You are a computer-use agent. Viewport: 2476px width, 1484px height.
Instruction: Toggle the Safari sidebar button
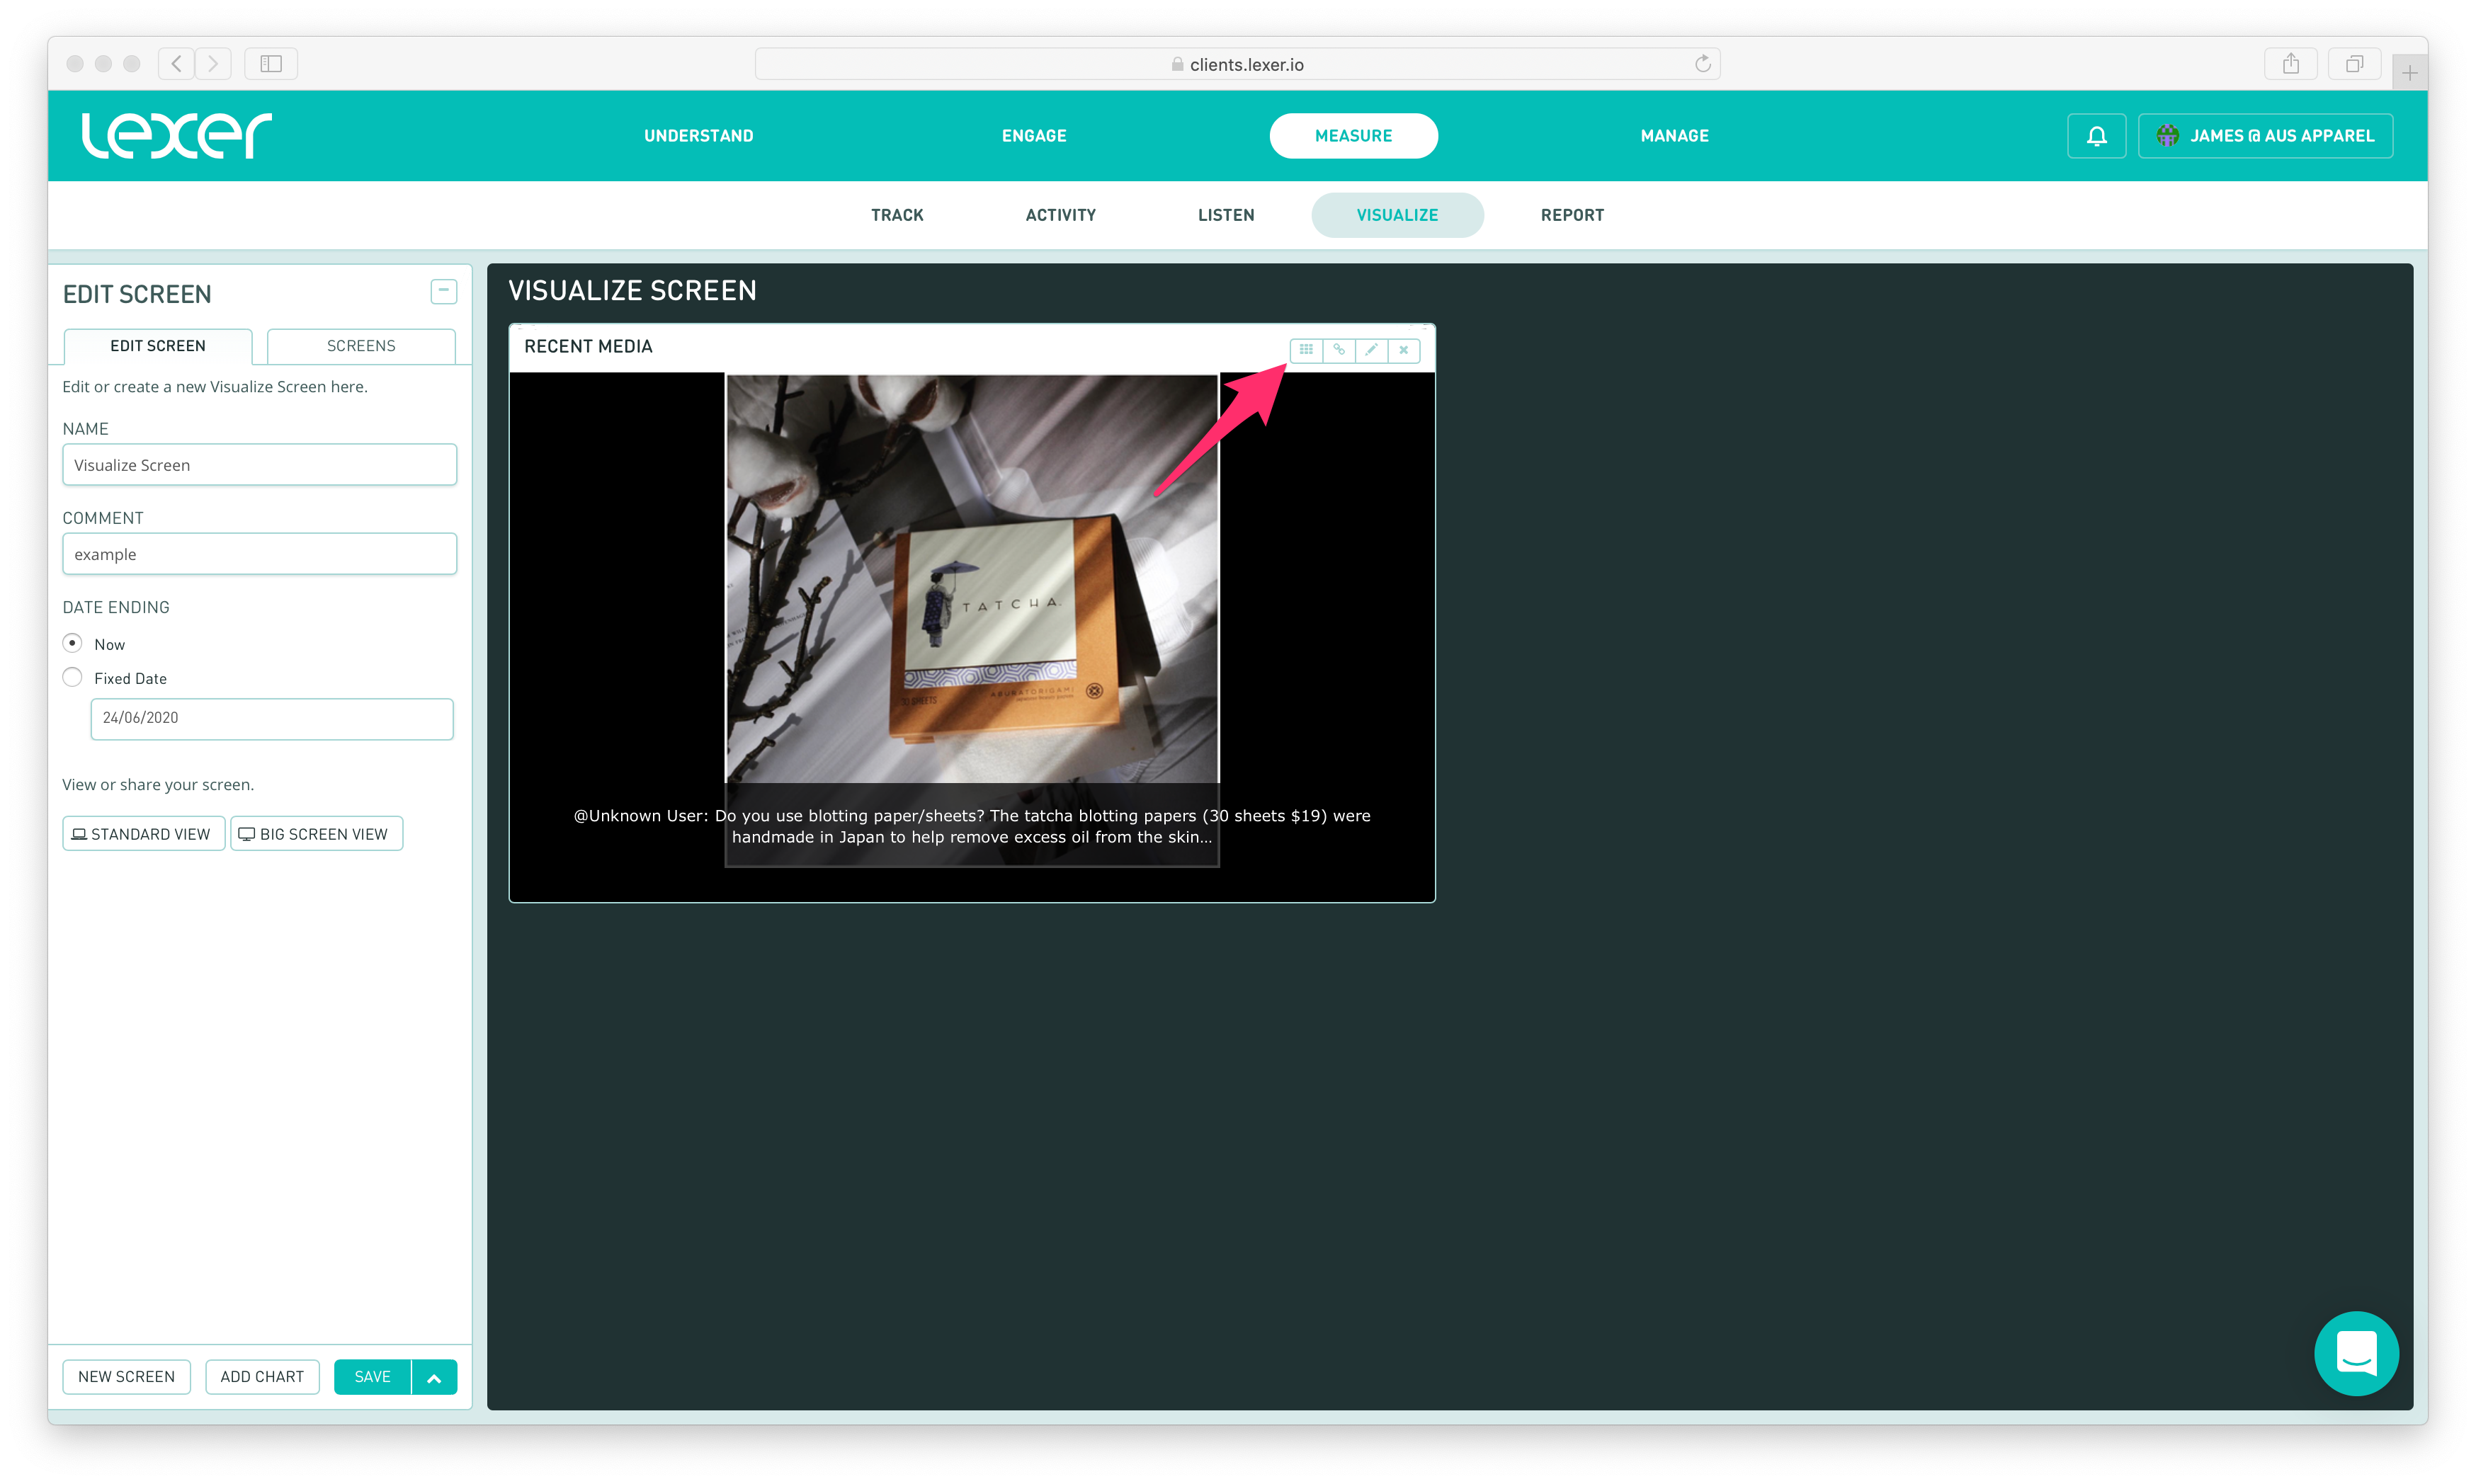(271, 64)
